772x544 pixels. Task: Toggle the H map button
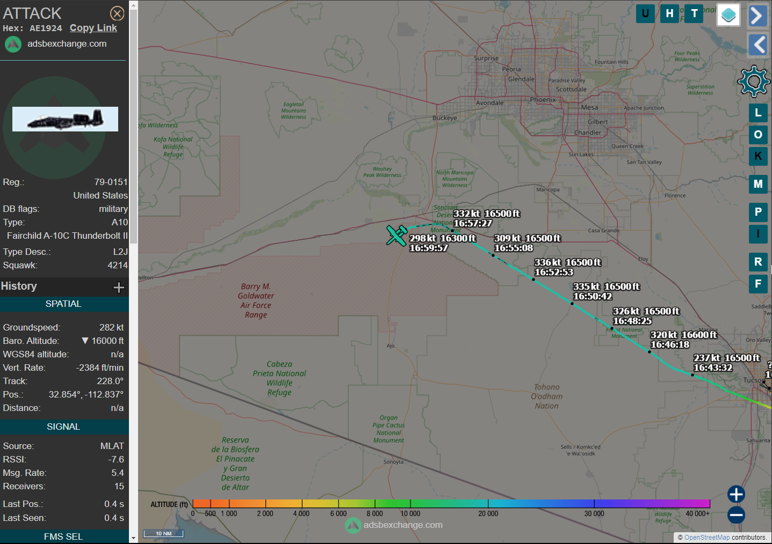669,13
